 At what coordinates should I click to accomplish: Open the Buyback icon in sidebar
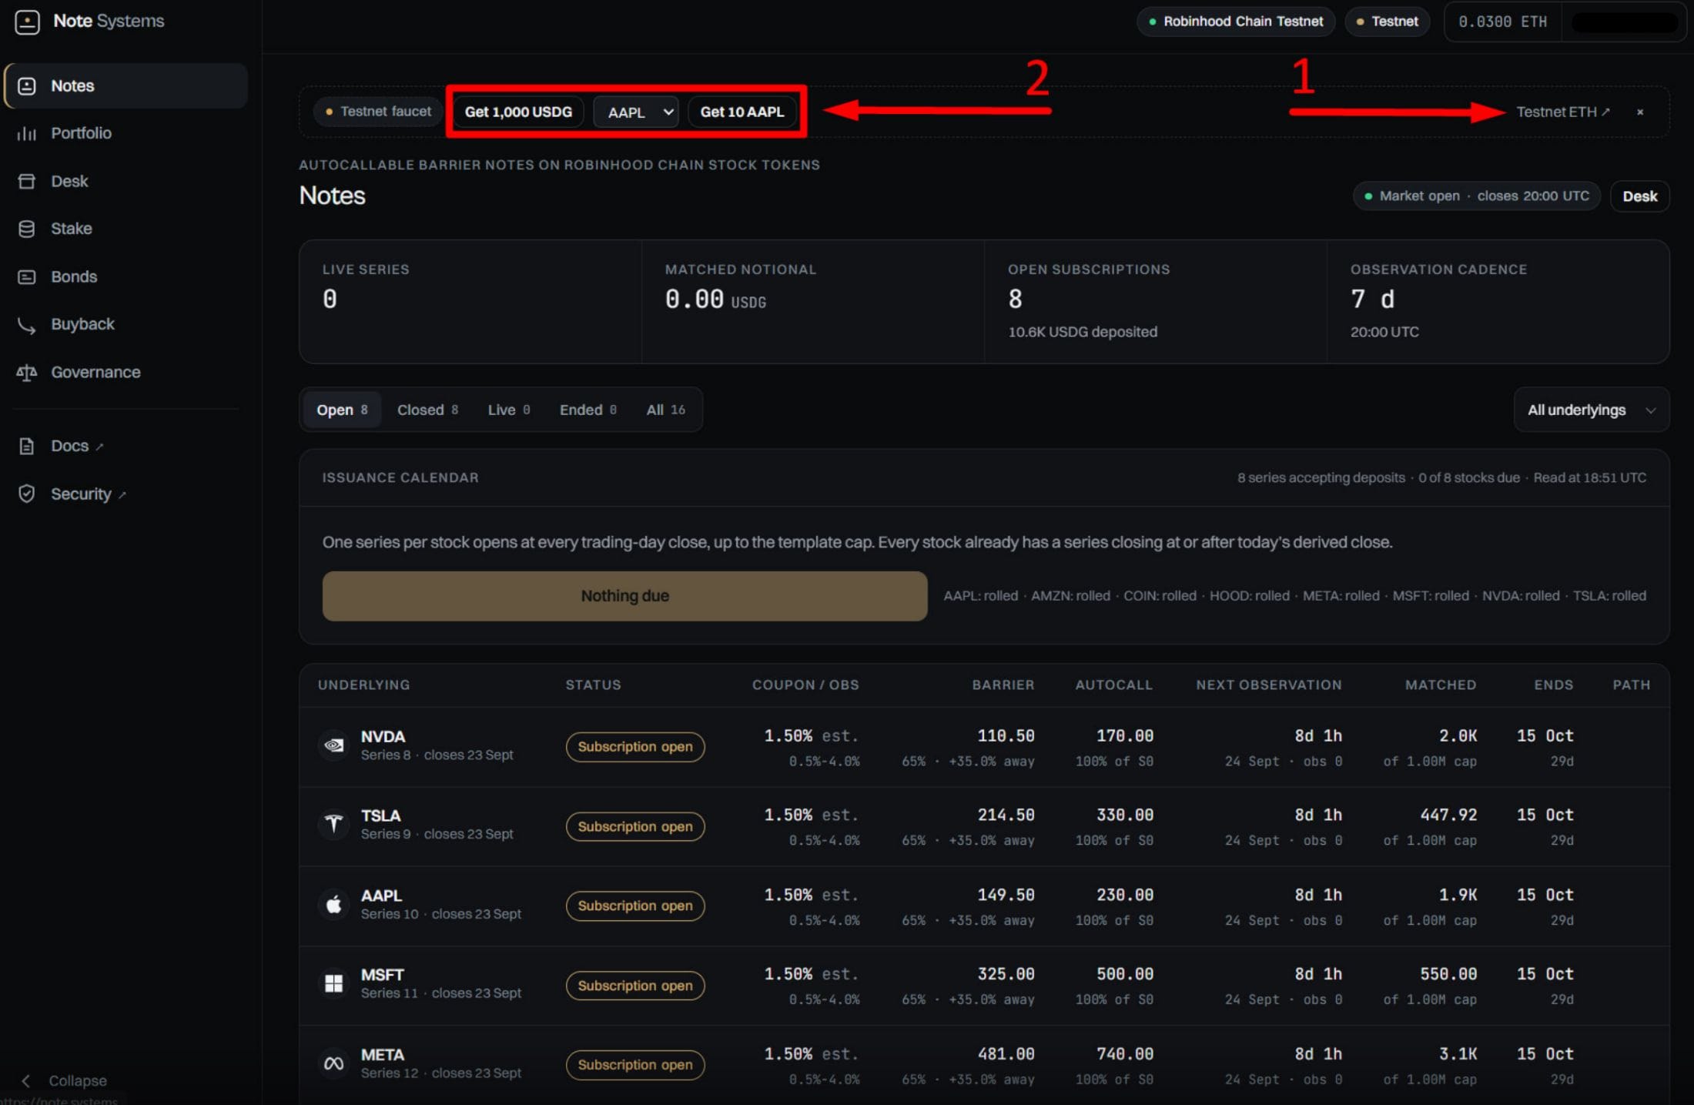tap(27, 325)
